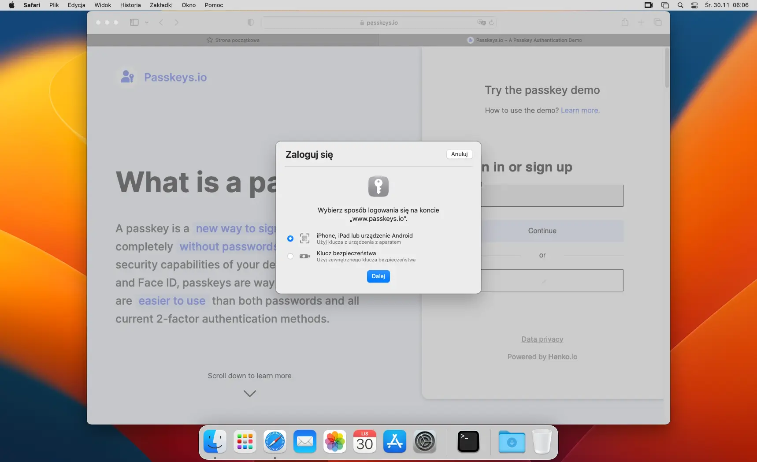Image resolution: width=757 pixels, height=462 pixels.
Task: Open the Edycja menu
Action: [77, 5]
